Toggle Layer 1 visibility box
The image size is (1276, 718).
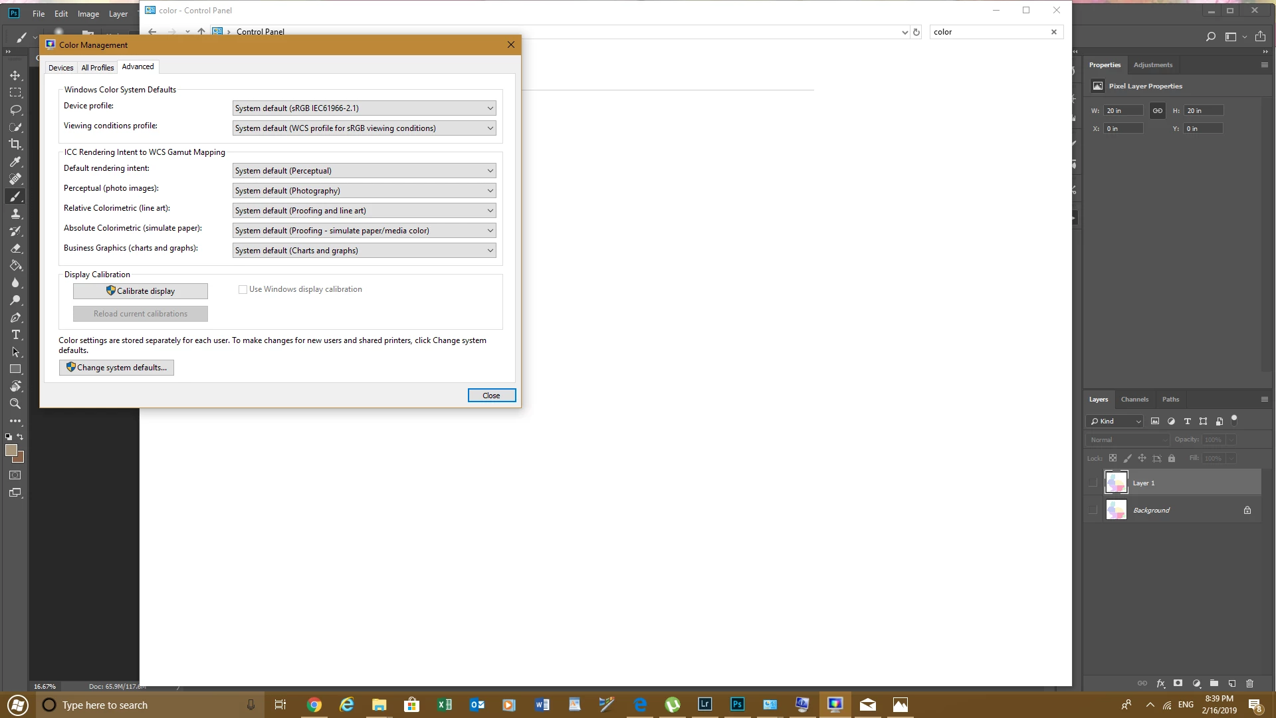(1093, 483)
